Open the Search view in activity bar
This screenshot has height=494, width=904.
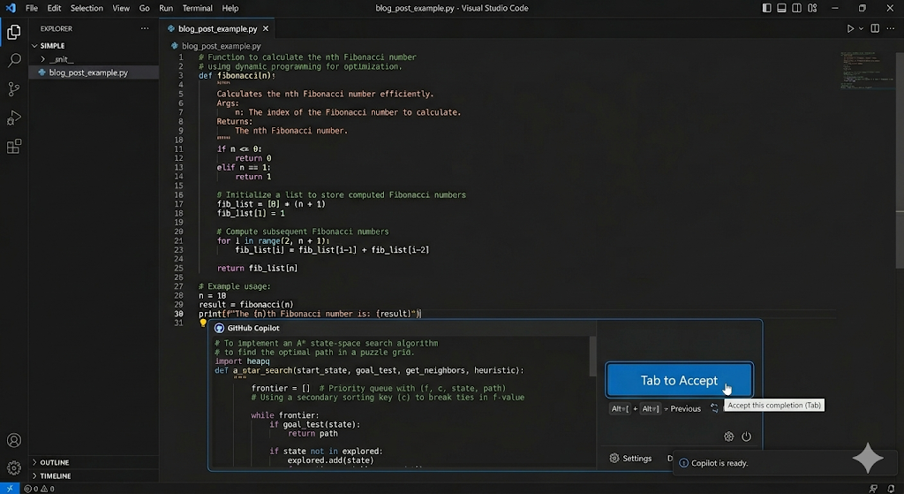point(14,60)
